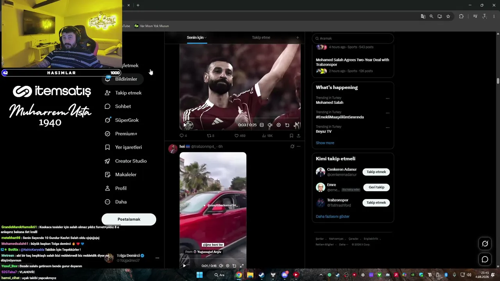Viewport: 500px width, 281px height.
Task: Follow Cenkeren Adanur
Action: 376,172
